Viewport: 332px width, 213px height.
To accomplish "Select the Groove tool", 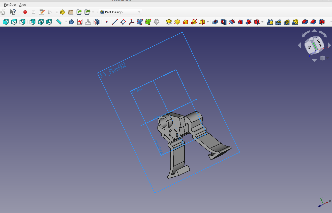I will click(x=232, y=22).
